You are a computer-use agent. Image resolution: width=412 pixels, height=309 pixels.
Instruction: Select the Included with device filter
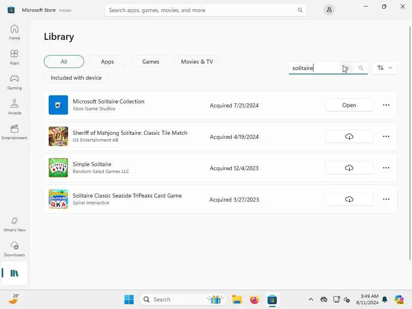[76, 78]
